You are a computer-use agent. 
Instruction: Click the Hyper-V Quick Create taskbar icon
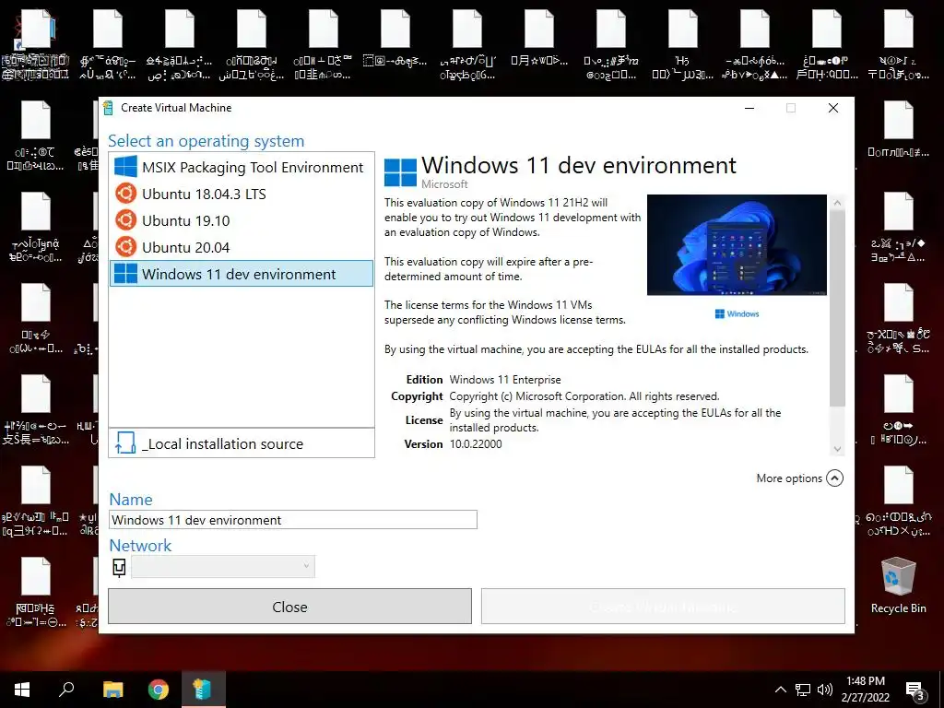coord(203,690)
